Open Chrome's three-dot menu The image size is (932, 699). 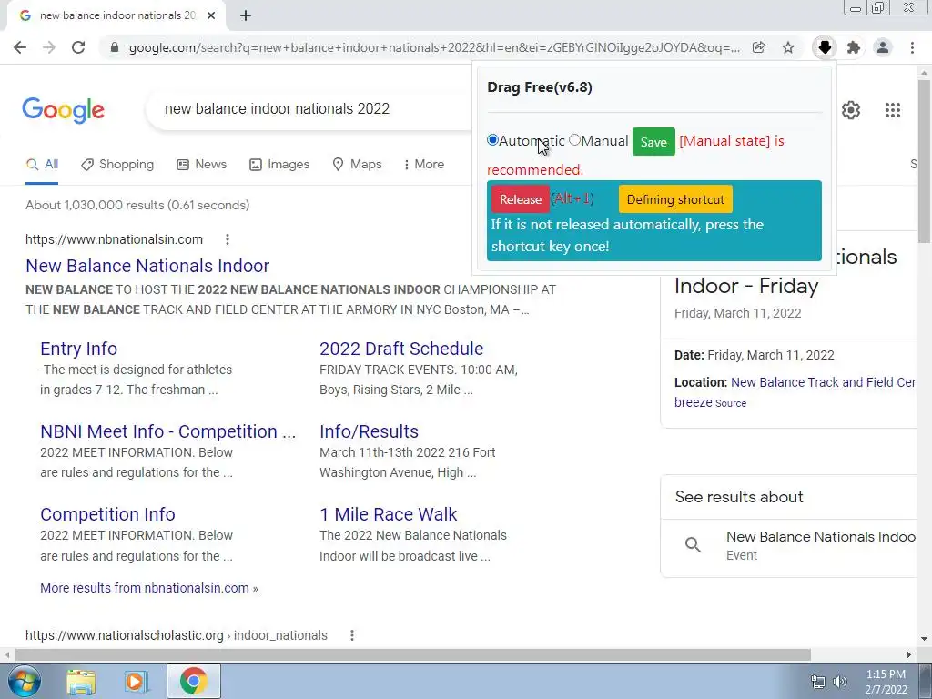coord(912,47)
